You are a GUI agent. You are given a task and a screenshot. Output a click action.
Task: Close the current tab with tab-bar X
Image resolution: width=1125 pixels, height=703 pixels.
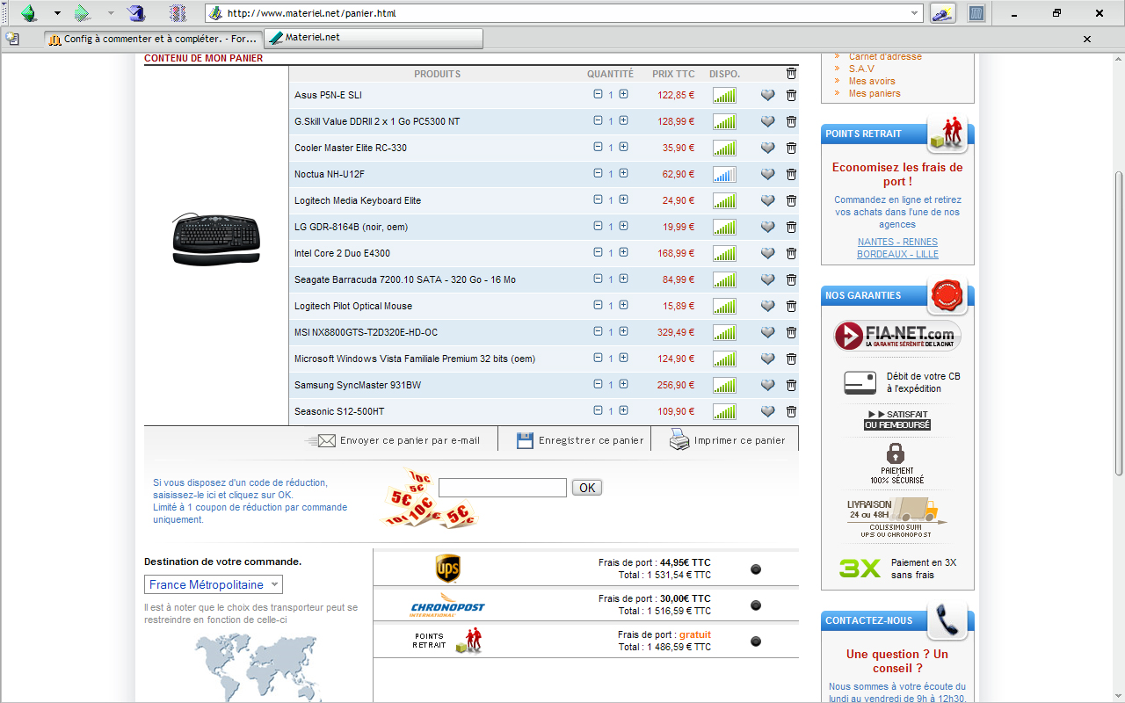point(1087,39)
